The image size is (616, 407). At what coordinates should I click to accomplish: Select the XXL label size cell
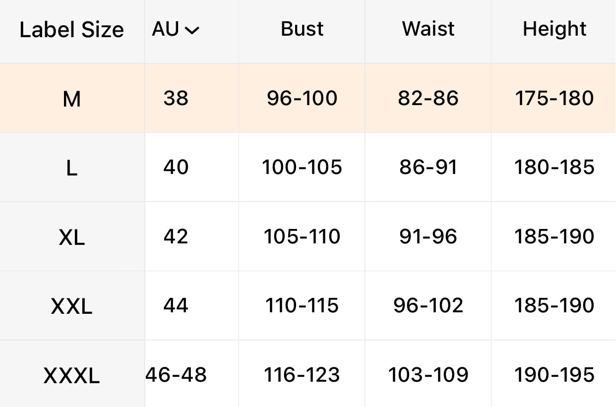[71, 307]
